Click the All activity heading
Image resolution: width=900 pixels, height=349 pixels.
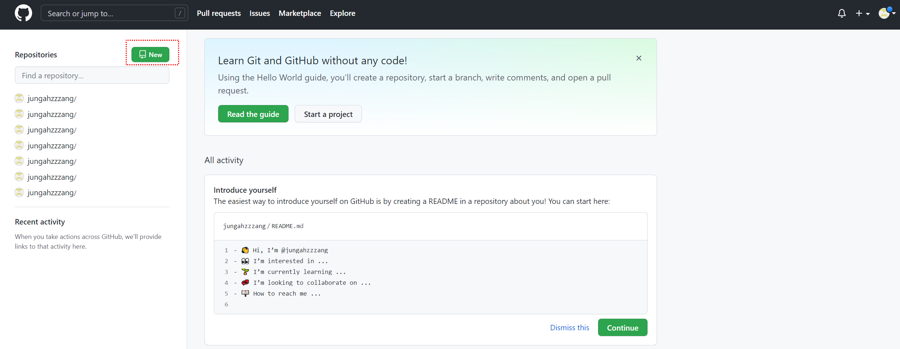click(224, 160)
